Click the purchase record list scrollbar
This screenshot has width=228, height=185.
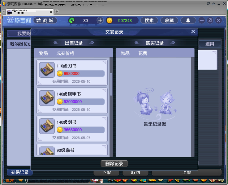(x=193, y=107)
